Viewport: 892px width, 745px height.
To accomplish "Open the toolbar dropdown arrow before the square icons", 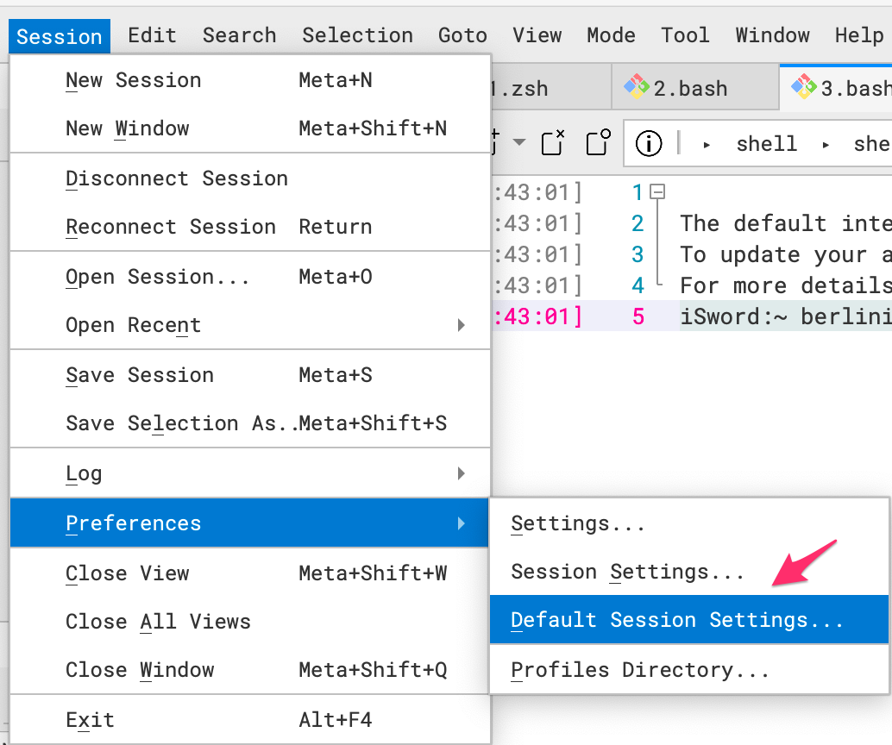I will (x=518, y=142).
